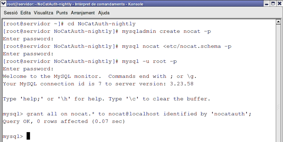Minimize the Konsole window
The image size is (283, 142).
[x=267, y=4]
